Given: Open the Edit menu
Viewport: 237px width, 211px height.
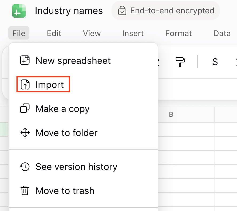Looking at the screenshot, I should [54, 33].
